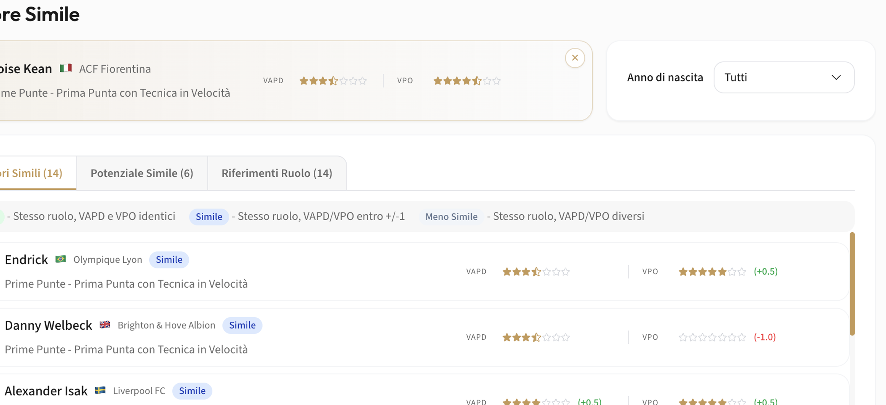The height and width of the screenshot is (405, 886).
Task: Open the Anno di nascita dropdown
Action: coord(784,77)
